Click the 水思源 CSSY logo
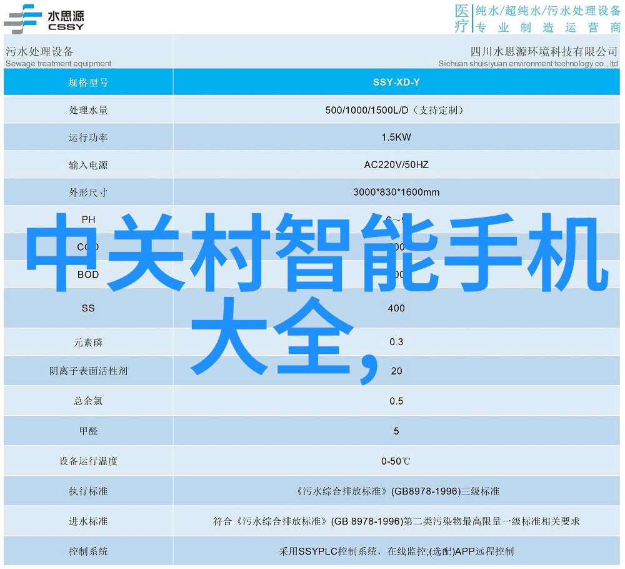Viewport: 625px width, 569px height. [x=44, y=19]
